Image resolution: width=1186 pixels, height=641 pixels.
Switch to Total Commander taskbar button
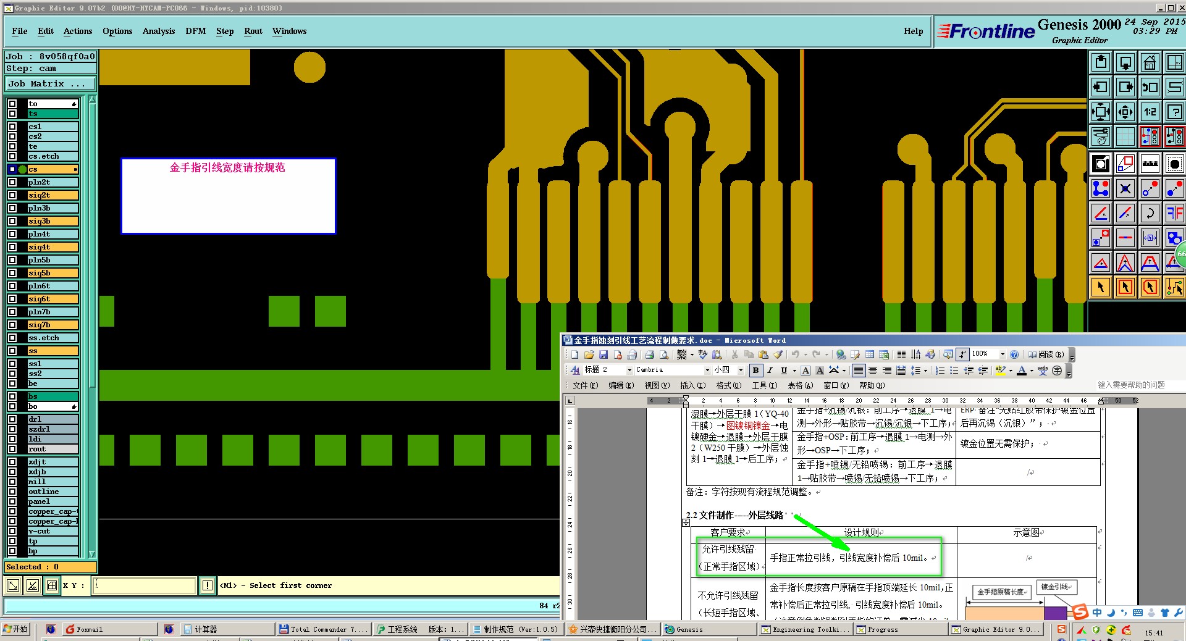323,629
